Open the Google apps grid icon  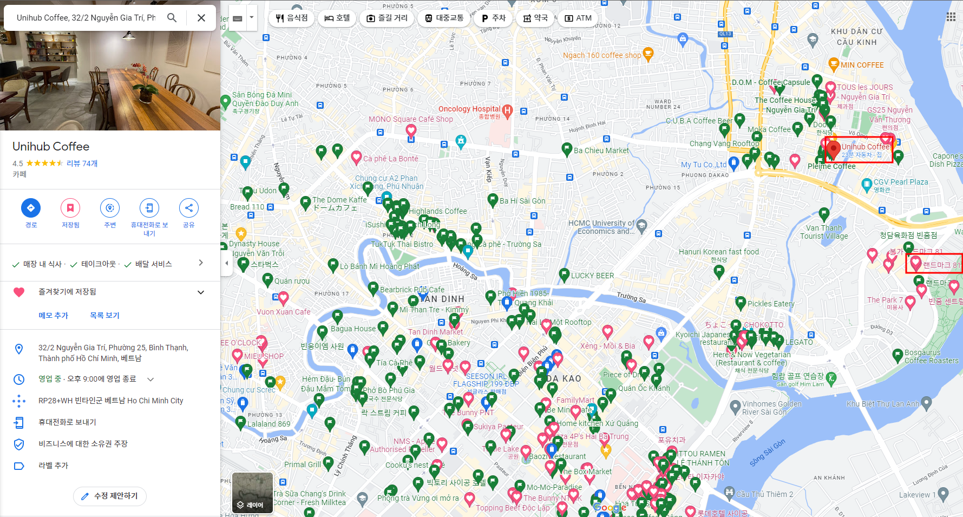coord(951,17)
